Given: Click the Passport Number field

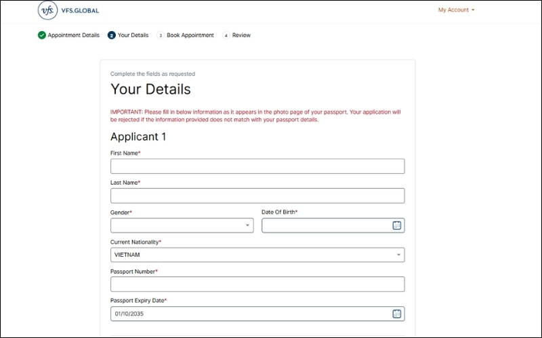Looking at the screenshot, I should (x=257, y=284).
